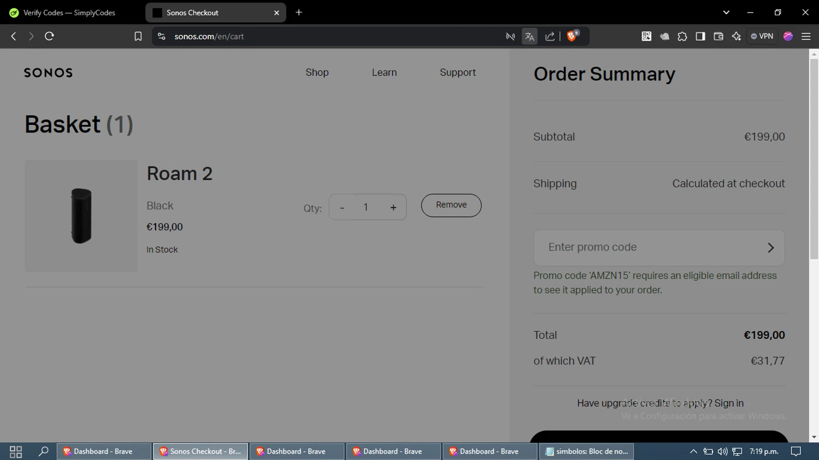819x460 pixels.
Task: Click the VAT amount €31,77
Action: tap(768, 361)
